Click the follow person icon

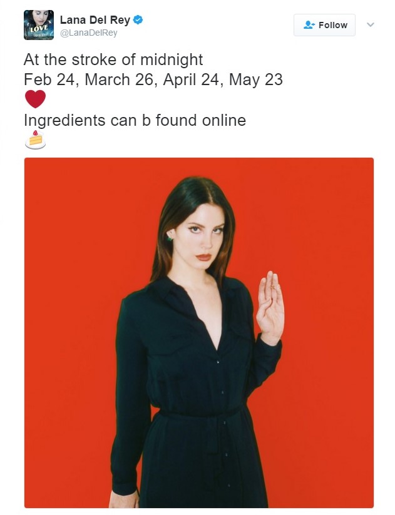[309, 25]
